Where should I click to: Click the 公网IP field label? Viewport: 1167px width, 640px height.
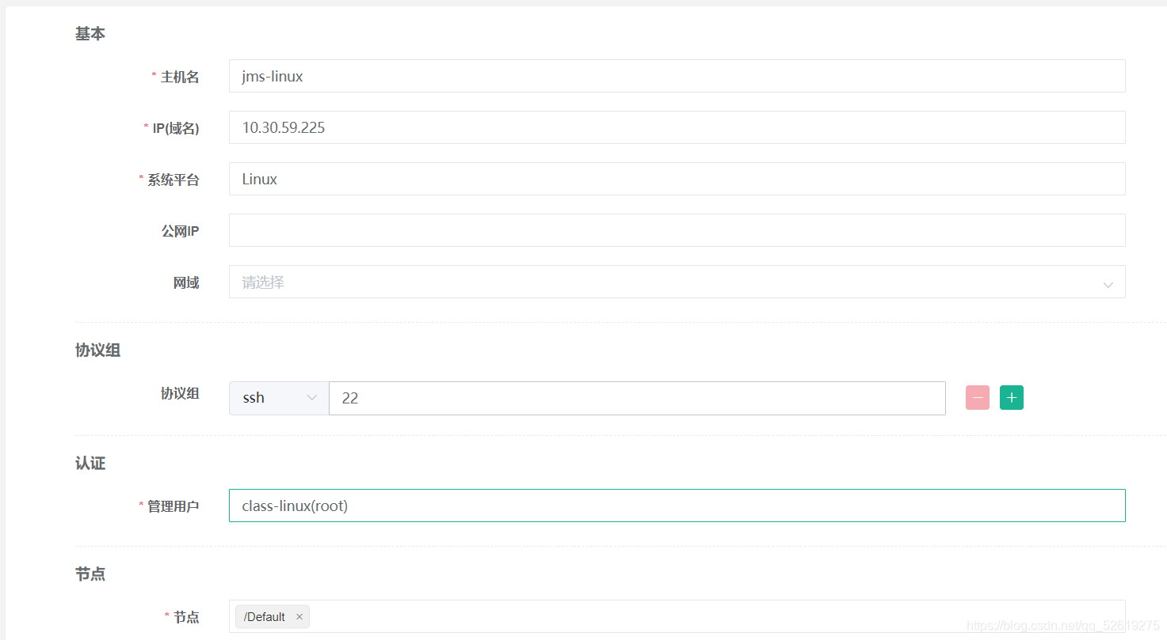[x=180, y=231]
